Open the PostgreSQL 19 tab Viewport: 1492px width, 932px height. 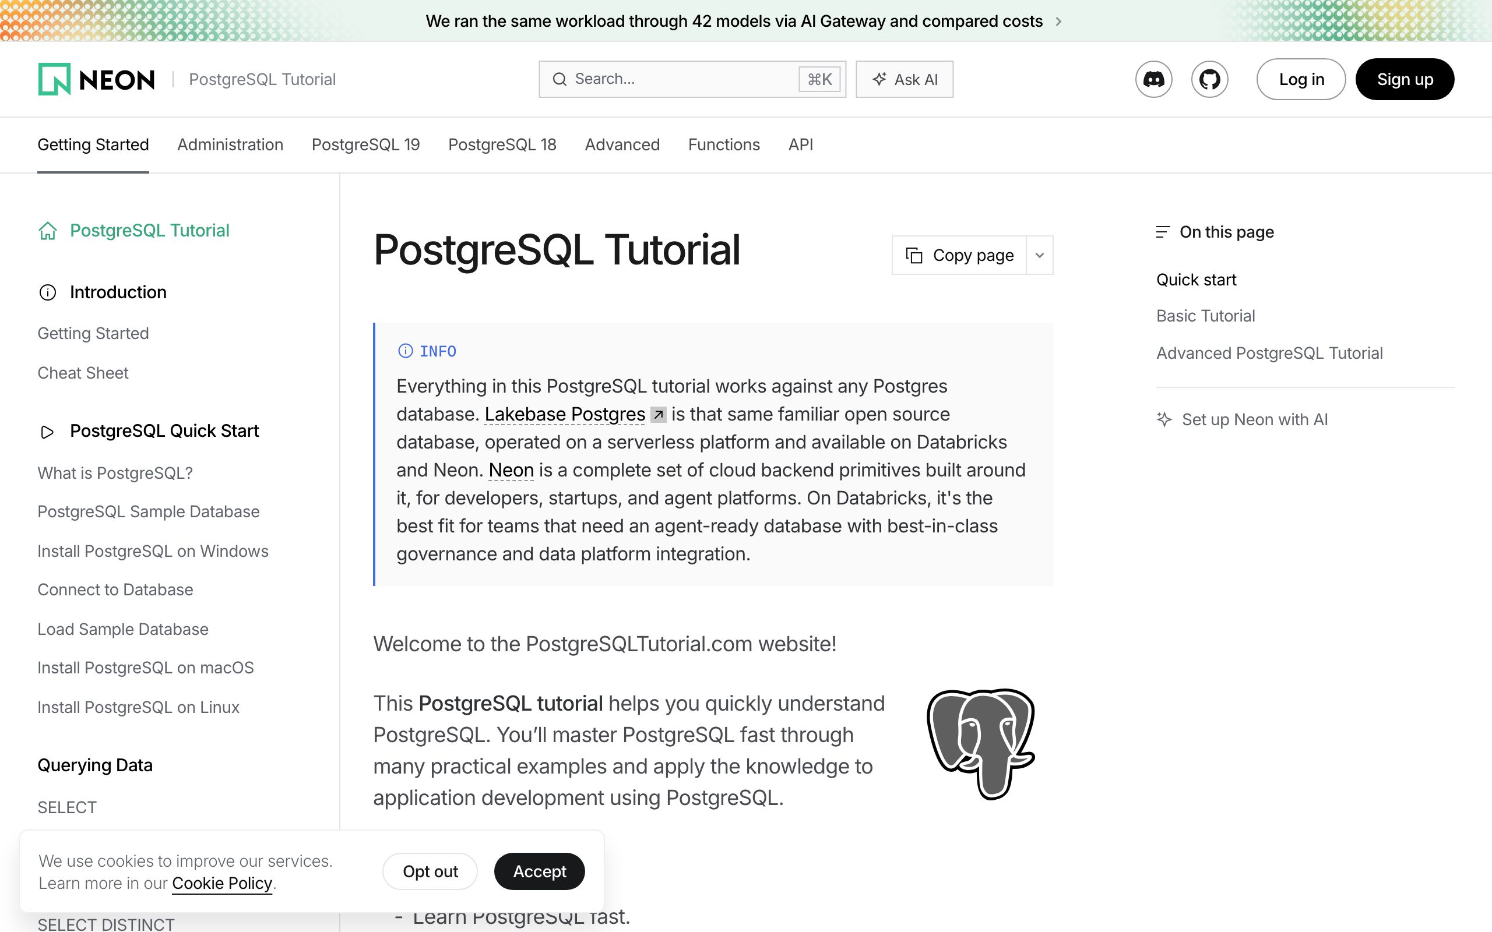click(365, 144)
